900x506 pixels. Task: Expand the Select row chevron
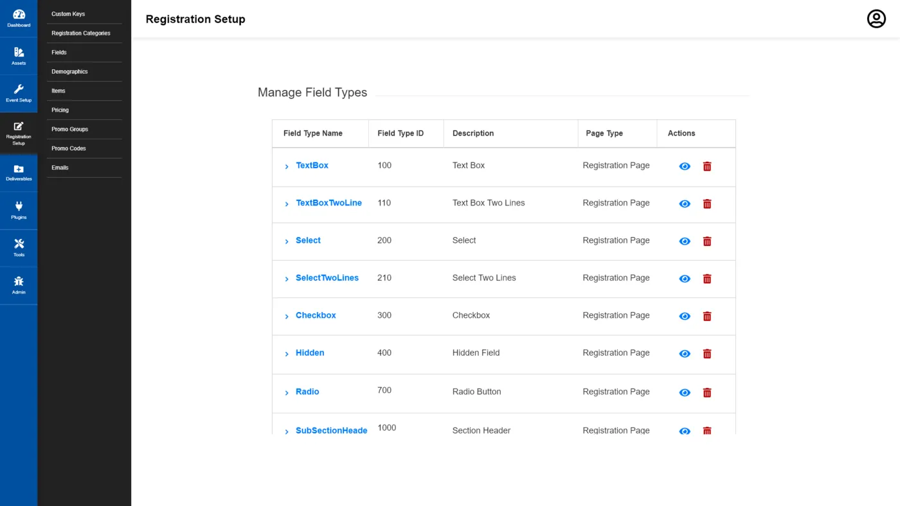click(x=287, y=241)
